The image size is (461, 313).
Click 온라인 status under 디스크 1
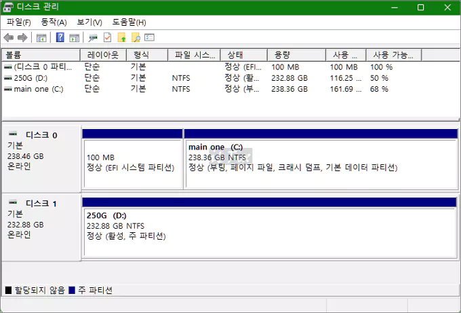[x=19, y=235]
